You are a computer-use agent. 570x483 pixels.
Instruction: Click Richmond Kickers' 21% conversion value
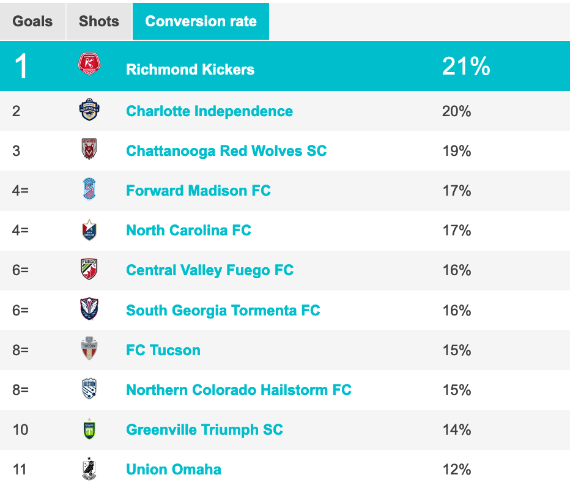point(466,67)
